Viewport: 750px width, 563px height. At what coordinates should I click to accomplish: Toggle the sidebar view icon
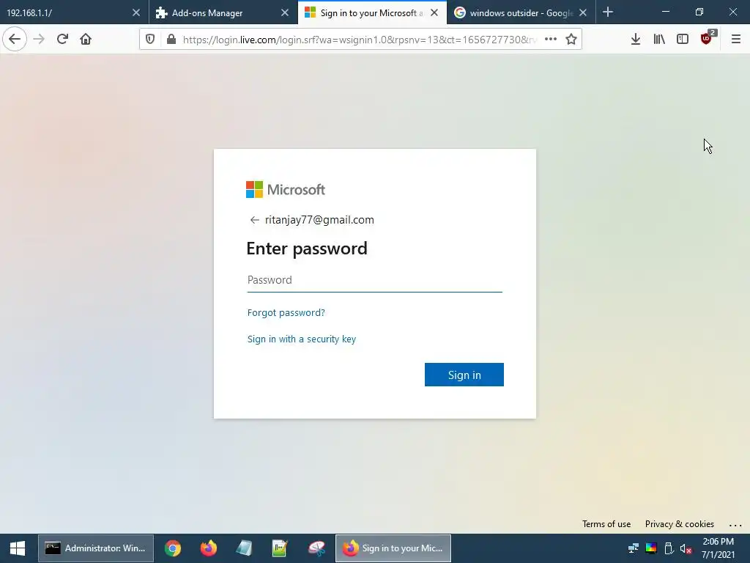pyautogui.click(x=683, y=40)
